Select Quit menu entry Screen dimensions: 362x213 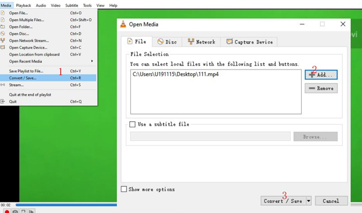48,101
